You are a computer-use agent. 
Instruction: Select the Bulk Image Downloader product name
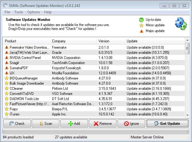(27, 83)
